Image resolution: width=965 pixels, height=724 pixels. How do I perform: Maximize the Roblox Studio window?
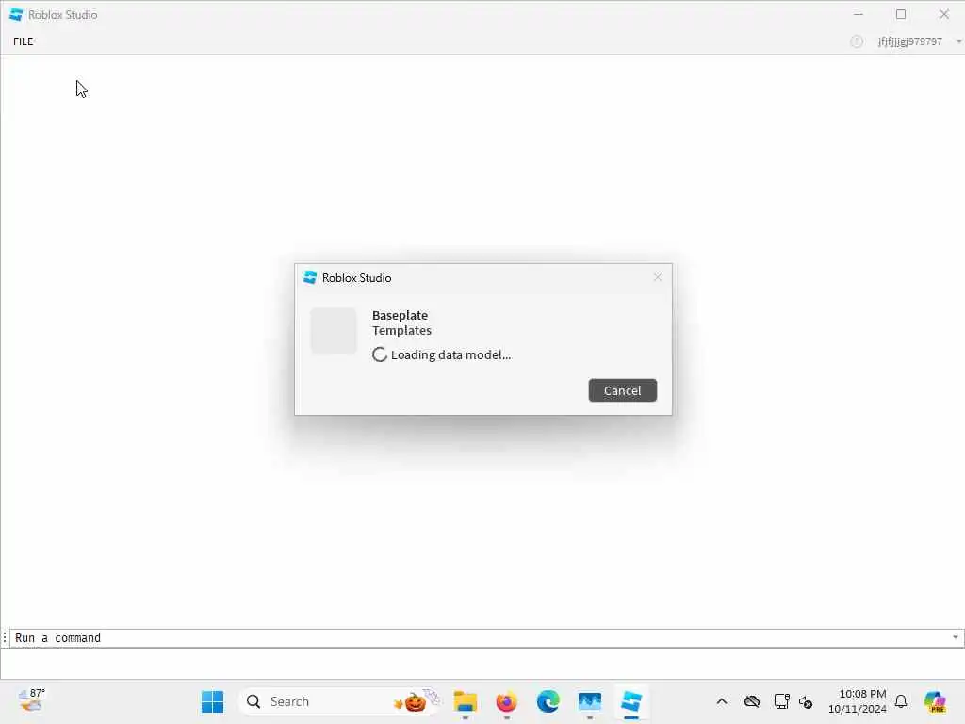(901, 14)
